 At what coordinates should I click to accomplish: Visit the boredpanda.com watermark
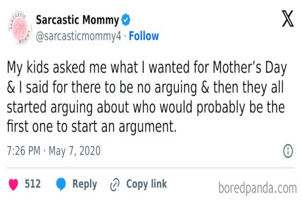[x=257, y=188]
